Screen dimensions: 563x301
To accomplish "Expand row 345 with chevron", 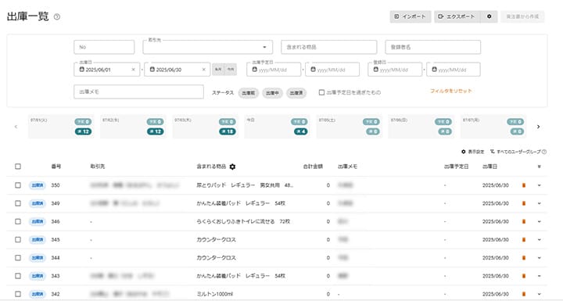I will coord(539,239).
